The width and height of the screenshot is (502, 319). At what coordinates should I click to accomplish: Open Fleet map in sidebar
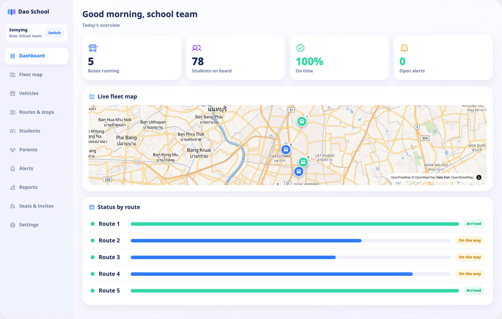[37, 75]
